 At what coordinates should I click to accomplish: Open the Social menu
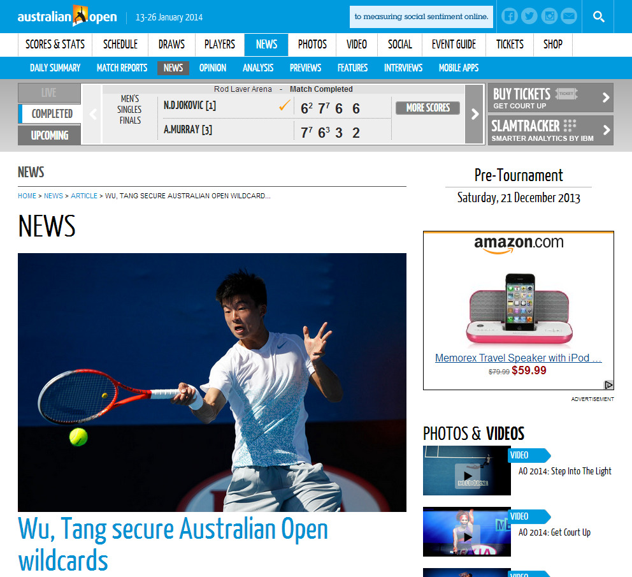[x=400, y=45]
